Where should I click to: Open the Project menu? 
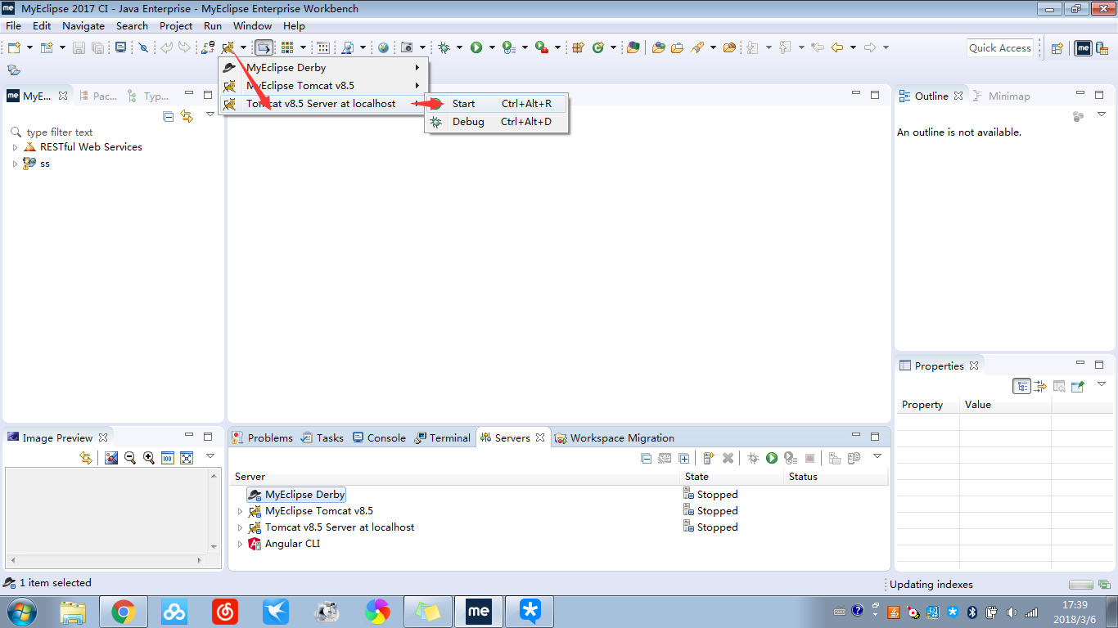click(176, 26)
